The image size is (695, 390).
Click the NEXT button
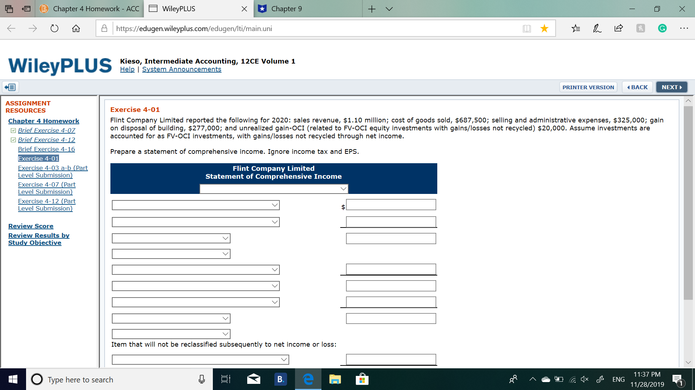(x=671, y=87)
